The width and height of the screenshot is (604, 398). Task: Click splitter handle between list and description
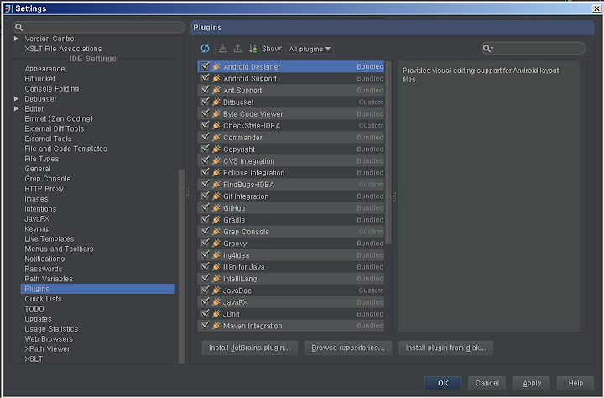click(394, 196)
